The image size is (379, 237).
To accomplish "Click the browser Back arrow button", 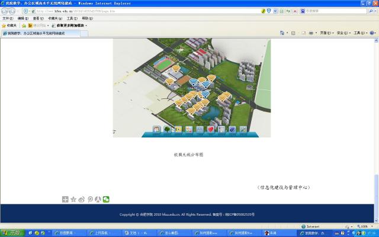I will (x=5, y=11).
